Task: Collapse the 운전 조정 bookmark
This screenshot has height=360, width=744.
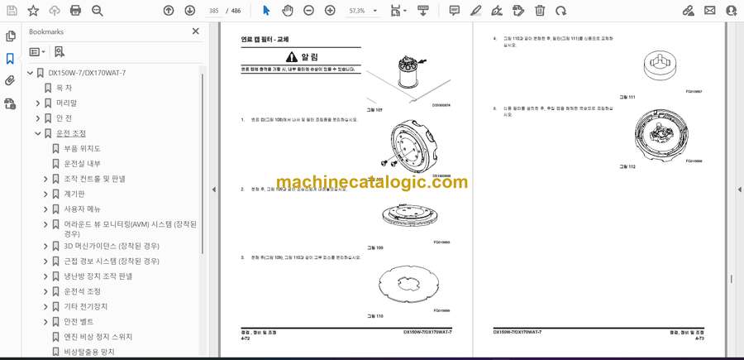Action: (38, 133)
